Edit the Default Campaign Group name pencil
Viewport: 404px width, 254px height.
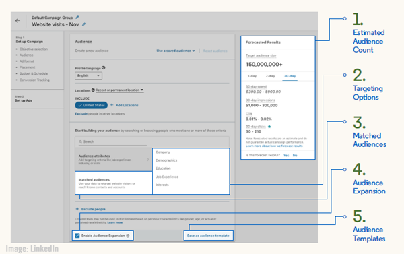(77, 18)
